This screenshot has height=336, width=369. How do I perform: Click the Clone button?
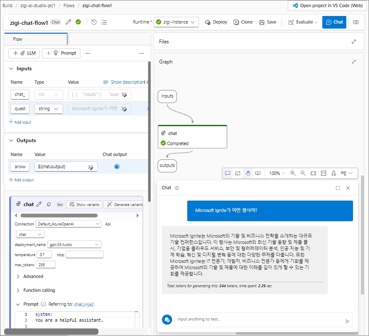point(243,22)
